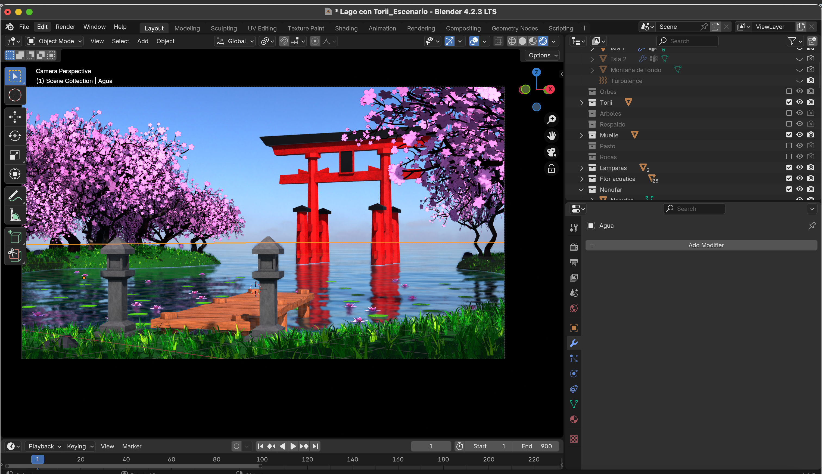The height and width of the screenshot is (474, 822).
Task: Activate the 3D Cursor tool
Action: (x=15, y=95)
